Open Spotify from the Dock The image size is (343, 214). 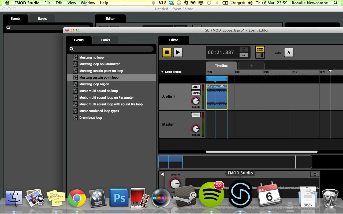[x=211, y=194]
